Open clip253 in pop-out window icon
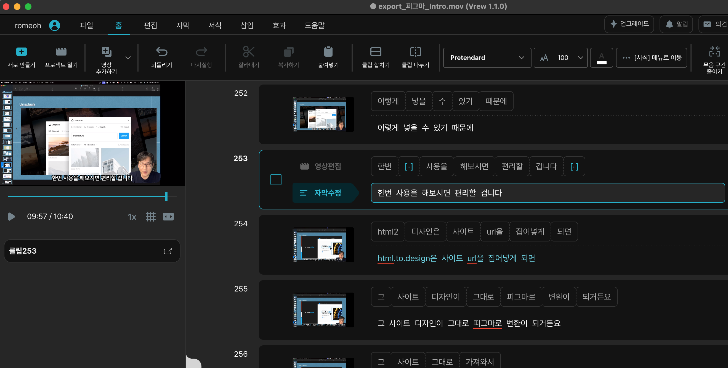Image resolution: width=728 pixels, height=368 pixels. click(168, 251)
